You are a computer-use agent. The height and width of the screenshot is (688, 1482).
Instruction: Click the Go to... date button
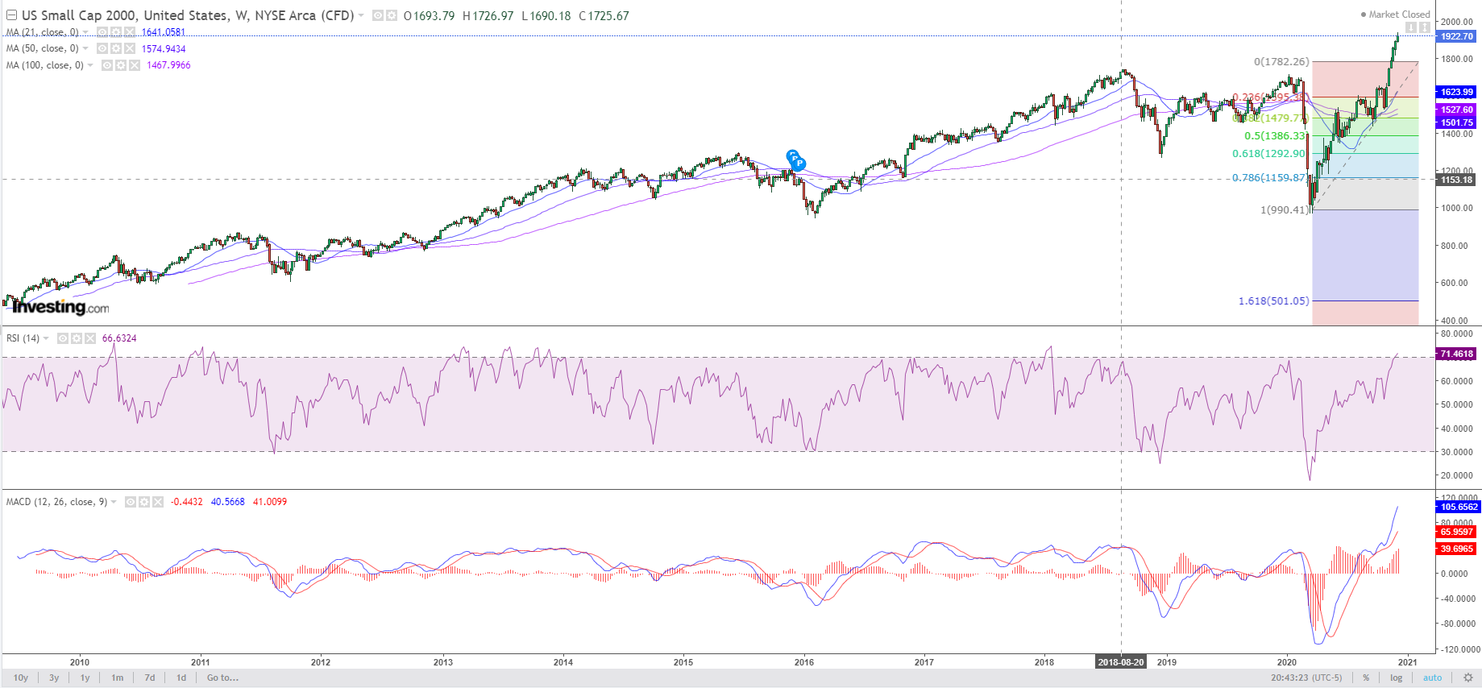pos(222,678)
